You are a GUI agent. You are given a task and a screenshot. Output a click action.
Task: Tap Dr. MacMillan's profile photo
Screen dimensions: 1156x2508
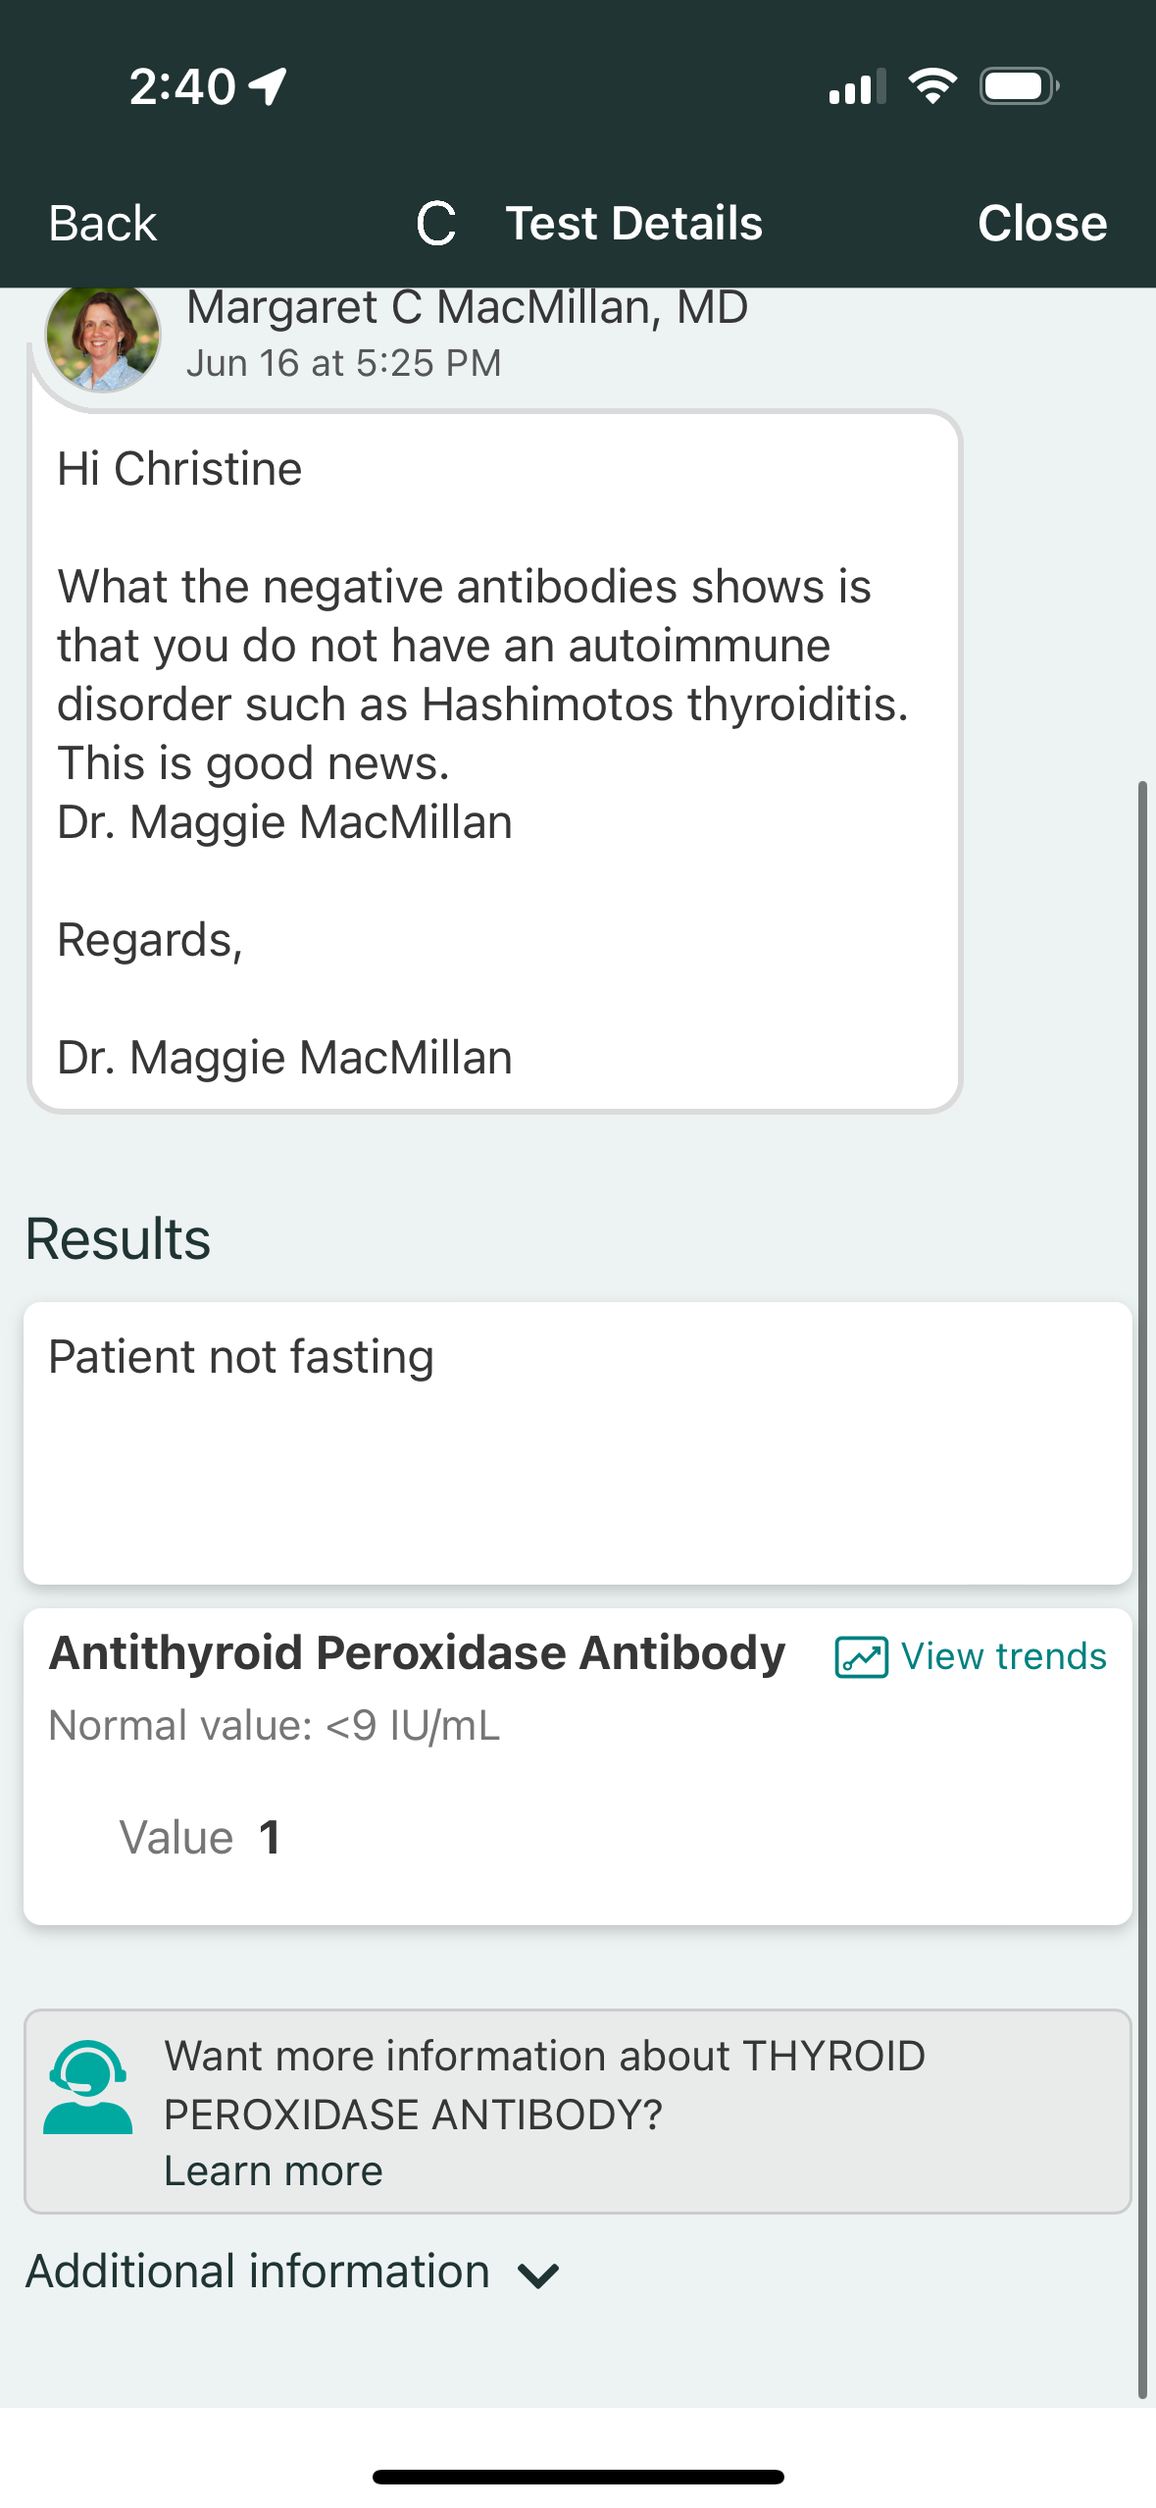click(x=103, y=337)
